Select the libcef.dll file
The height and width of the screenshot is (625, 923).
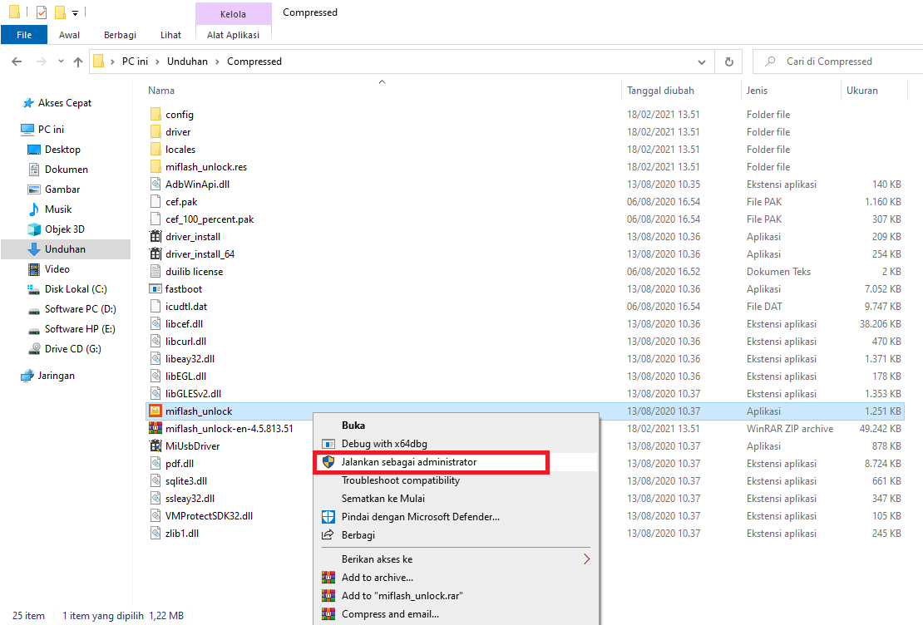point(184,323)
